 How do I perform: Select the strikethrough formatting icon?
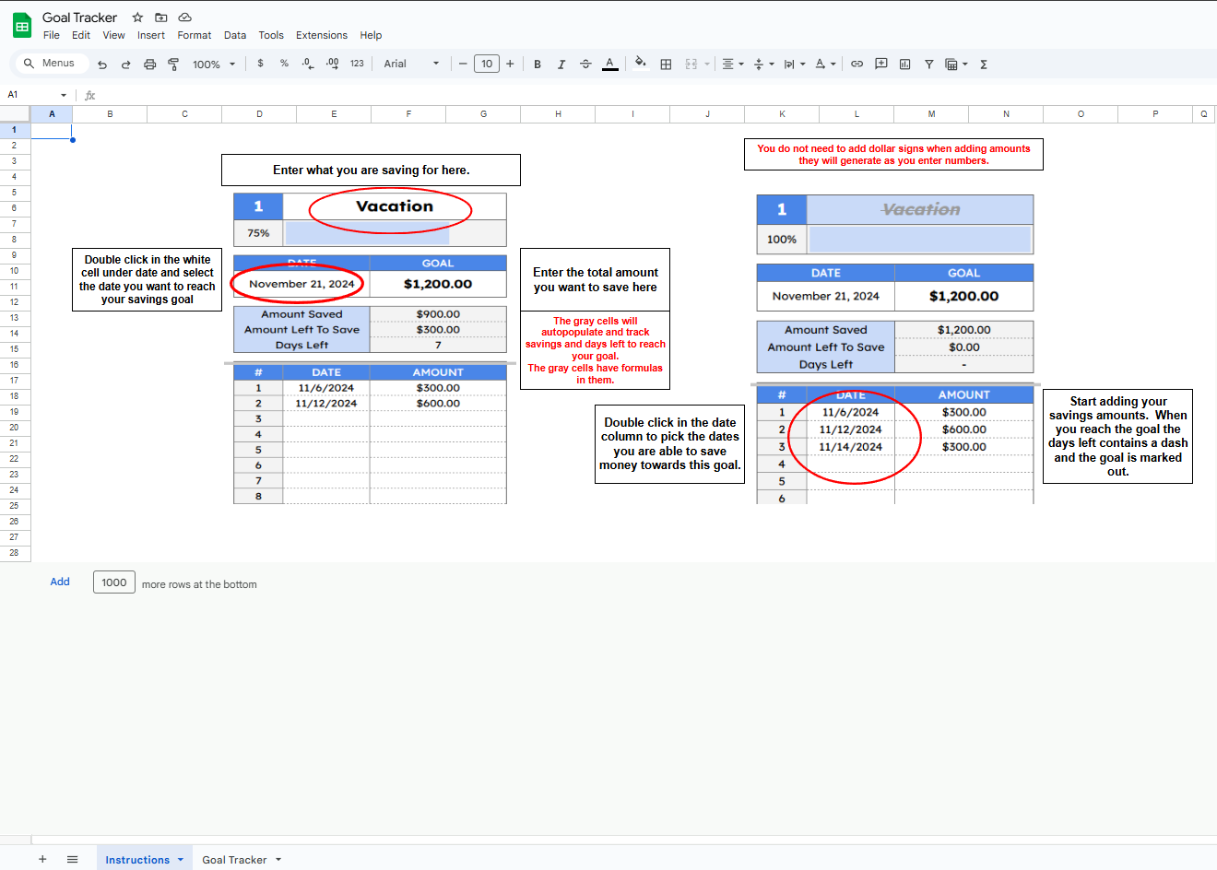point(585,64)
